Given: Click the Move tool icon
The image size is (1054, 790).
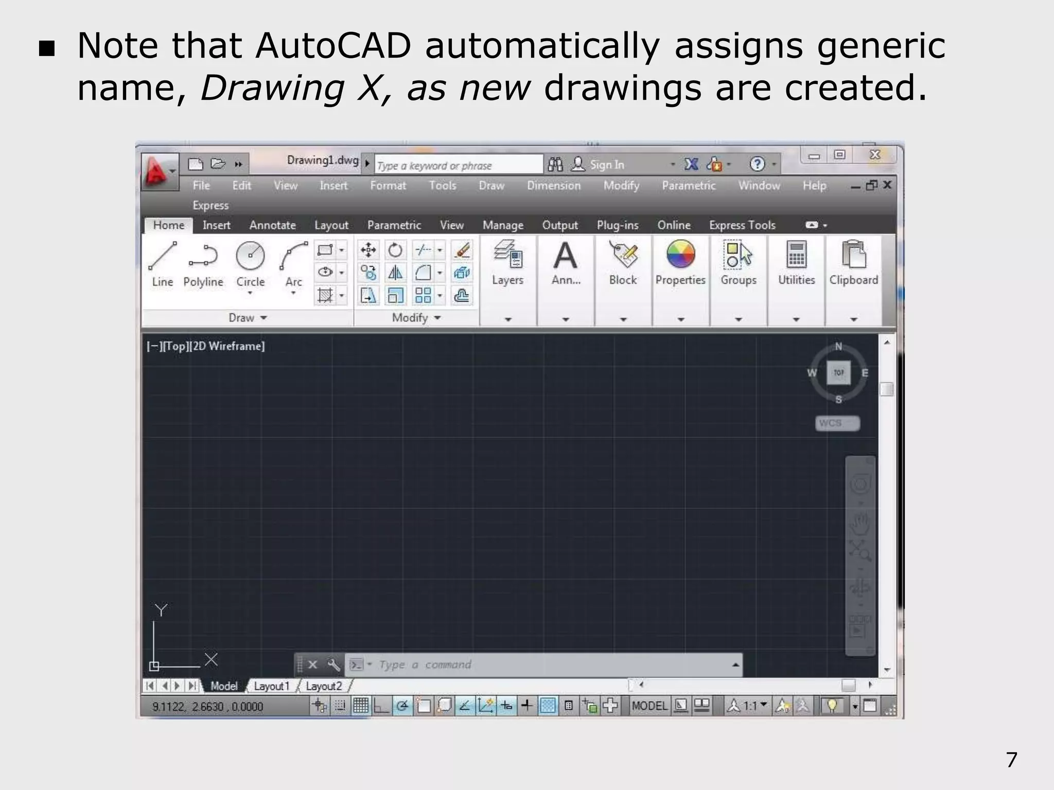Looking at the screenshot, I should click(x=368, y=250).
